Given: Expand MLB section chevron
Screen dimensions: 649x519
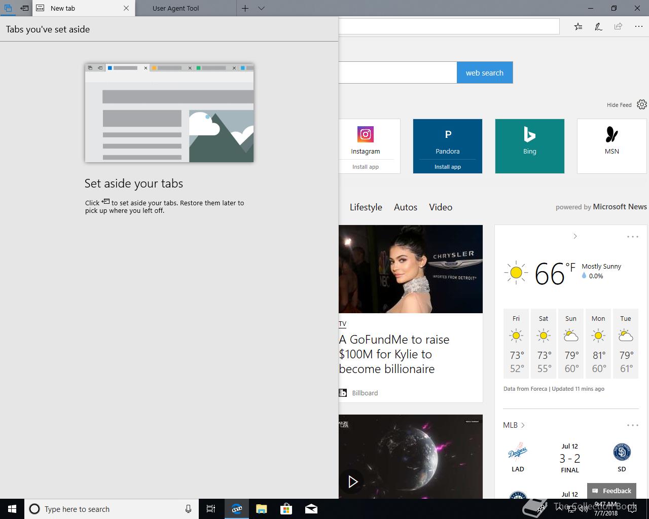Looking at the screenshot, I should point(523,425).
